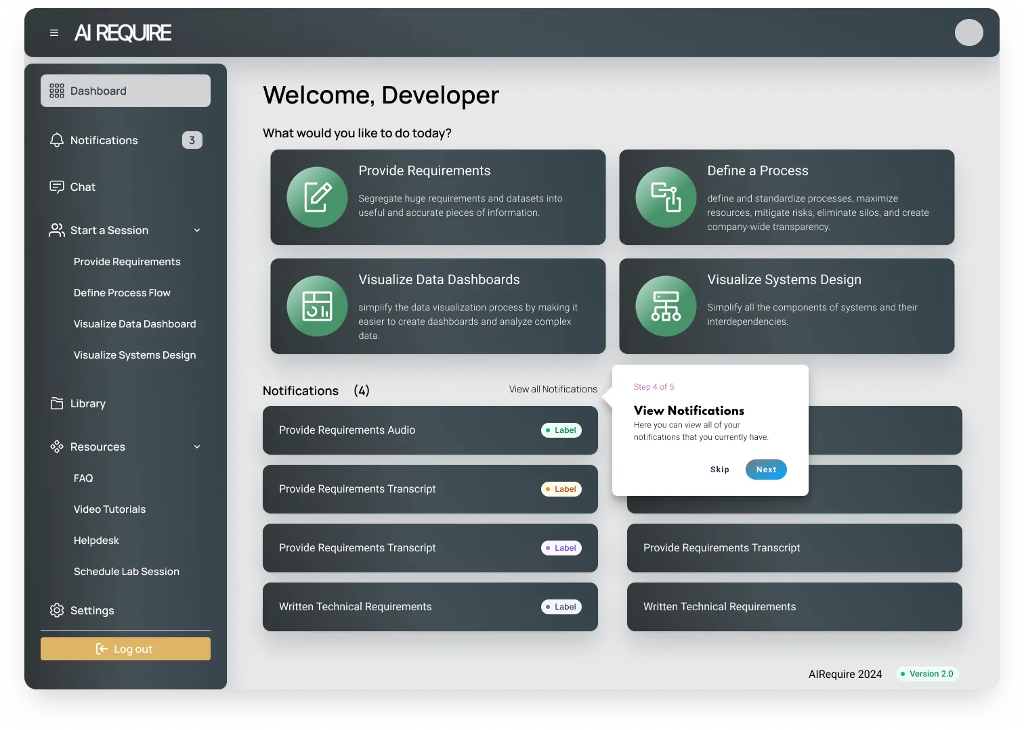Open the Visualize Systems Design card
The height and width of the screenshot is (730, 1024).
[786, 306]
